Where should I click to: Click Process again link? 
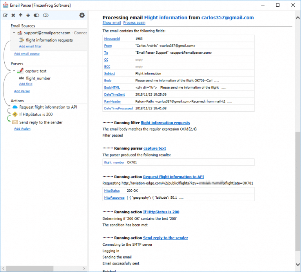tap(134, 23)
